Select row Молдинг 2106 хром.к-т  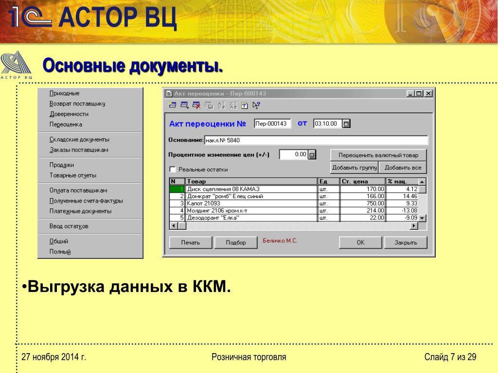click(294, 211)
